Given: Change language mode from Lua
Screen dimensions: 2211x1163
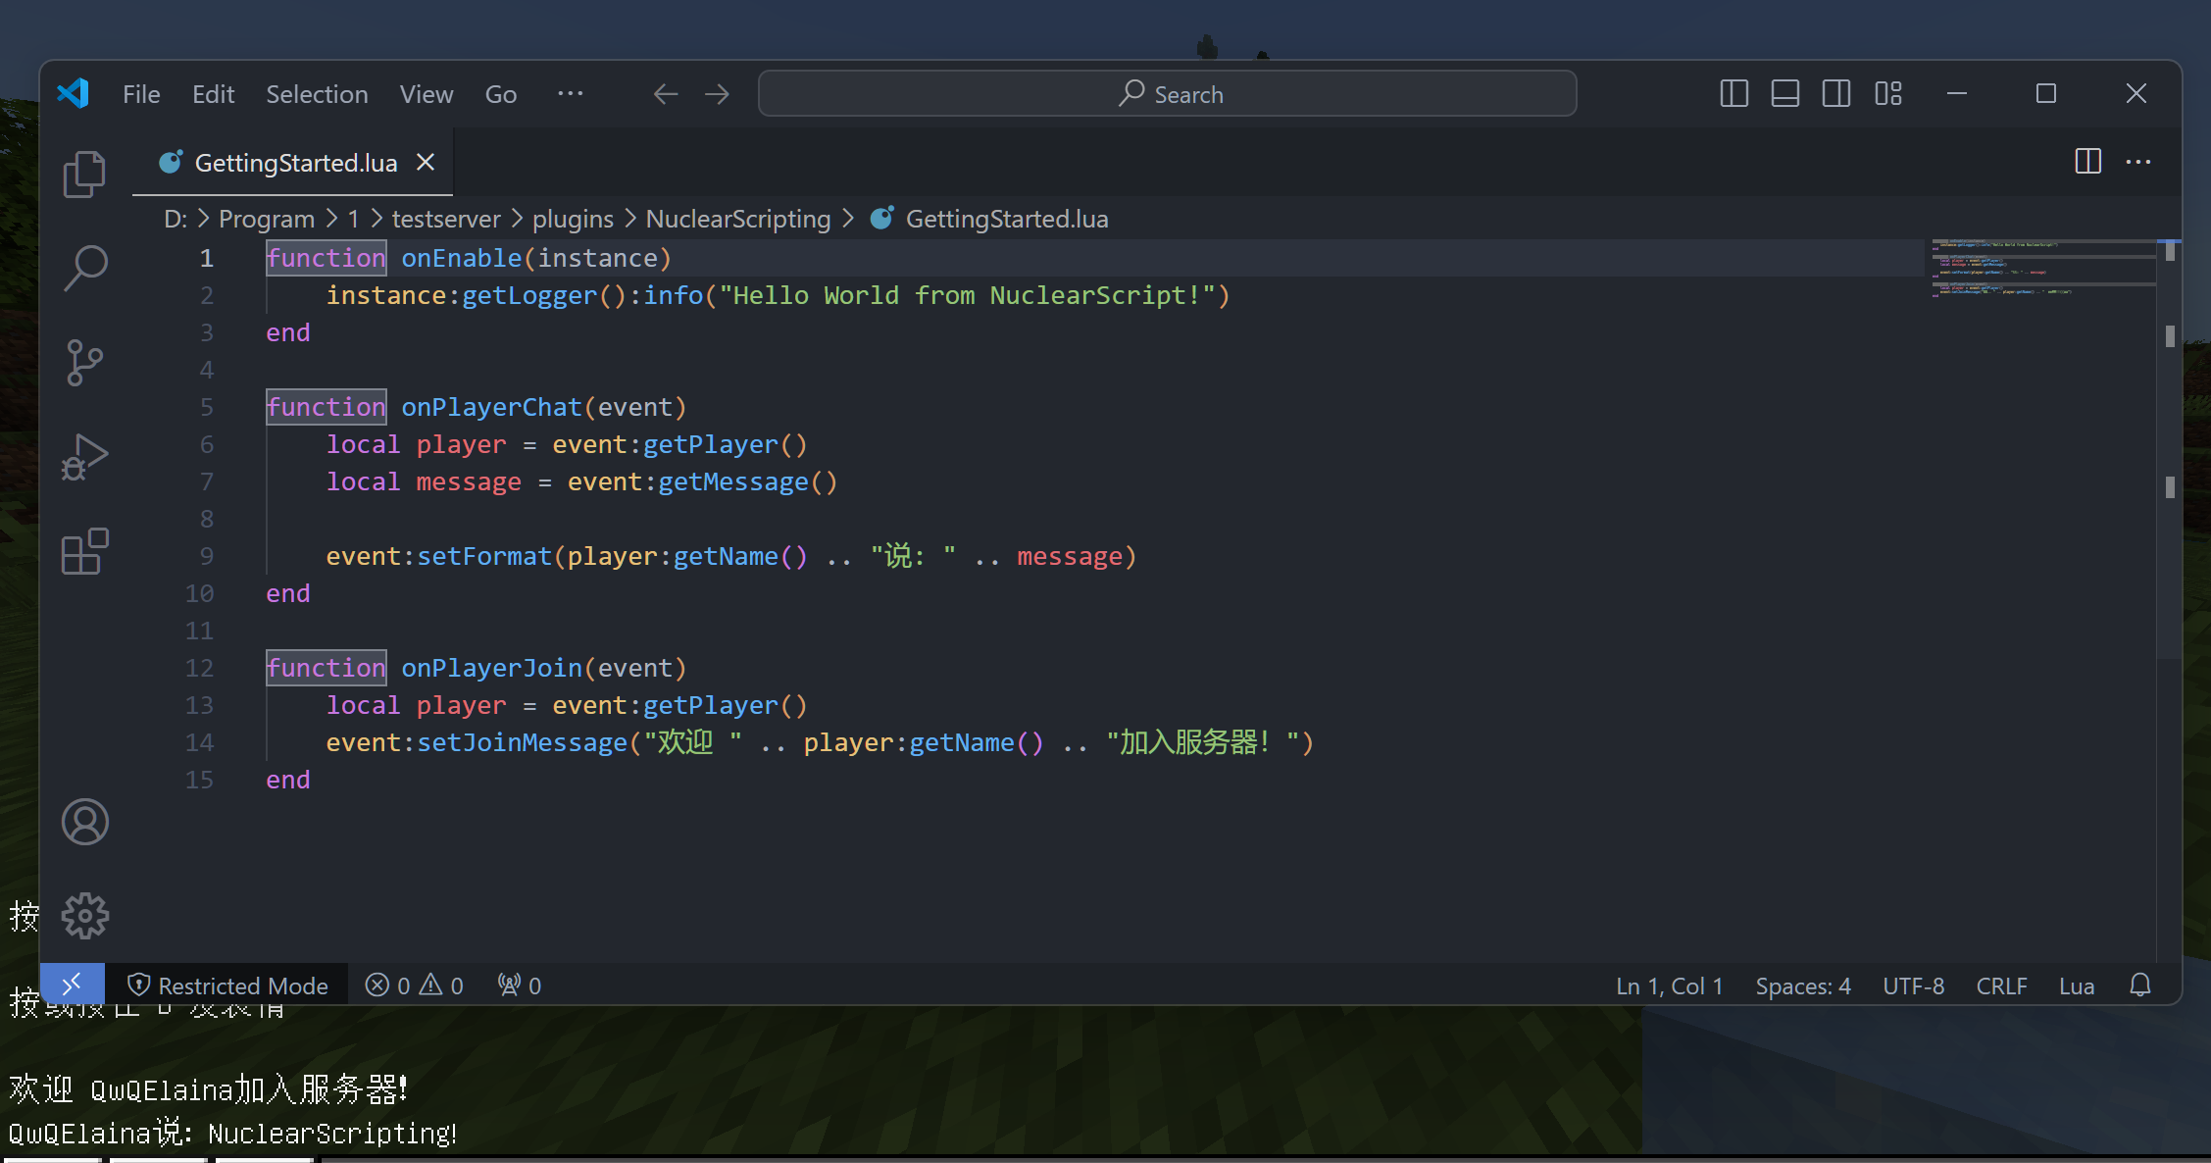Looking at the screenshot, I should 2077,986.
